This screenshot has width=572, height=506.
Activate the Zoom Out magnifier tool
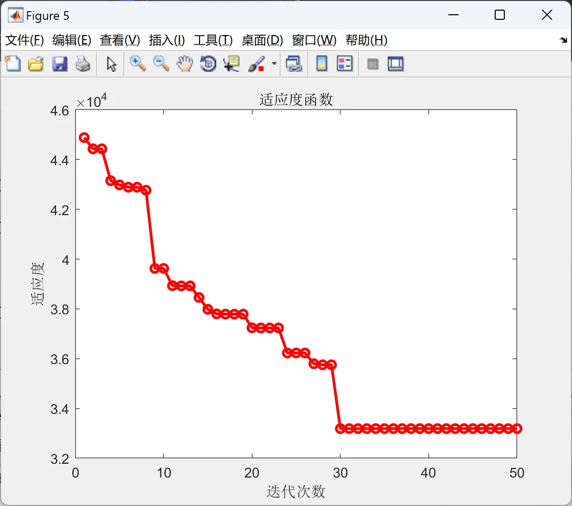(161, 64)
